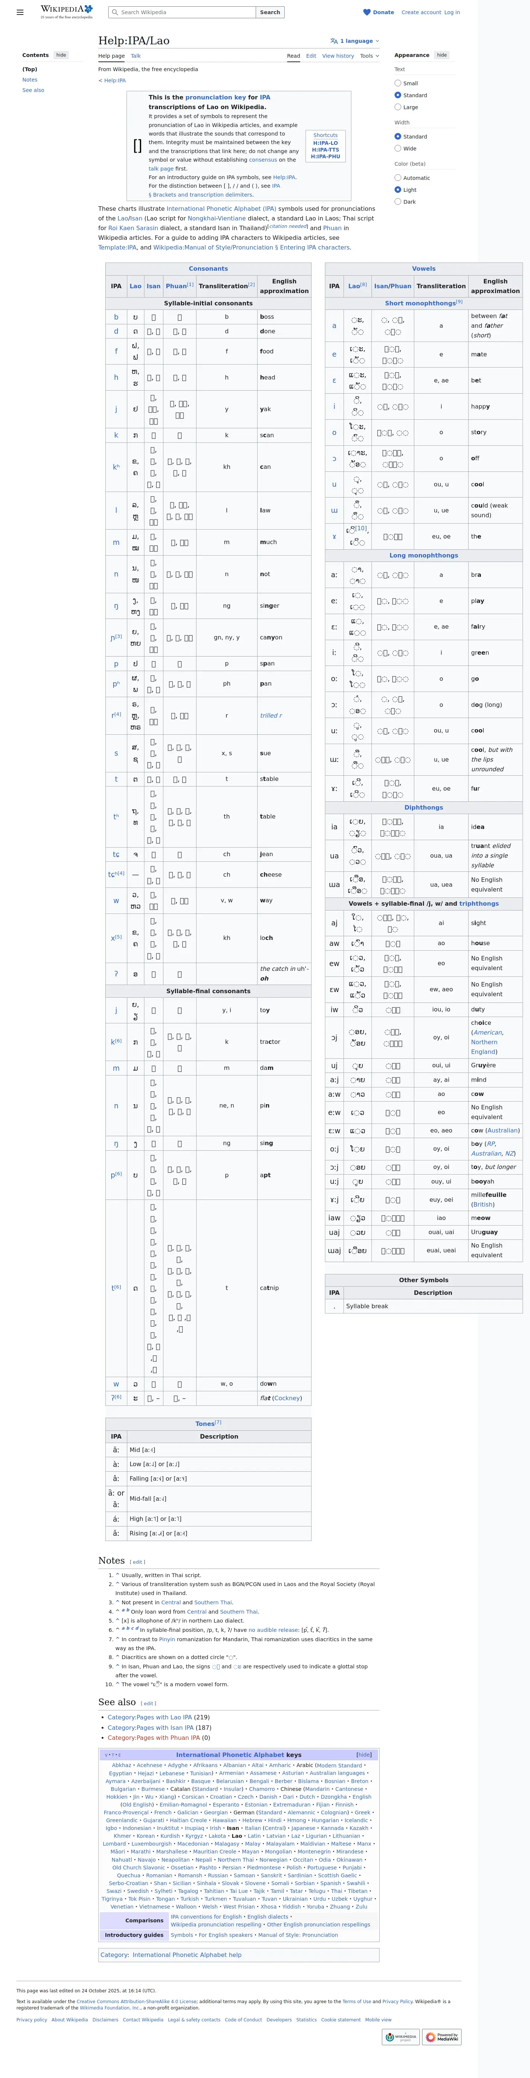Edit the See also section
530x2078 pixels.
(x=149, y=1704)
